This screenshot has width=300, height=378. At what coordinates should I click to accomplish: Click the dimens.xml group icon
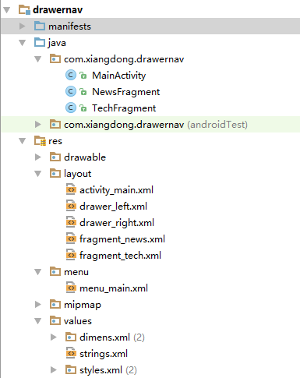pos(71,337)
